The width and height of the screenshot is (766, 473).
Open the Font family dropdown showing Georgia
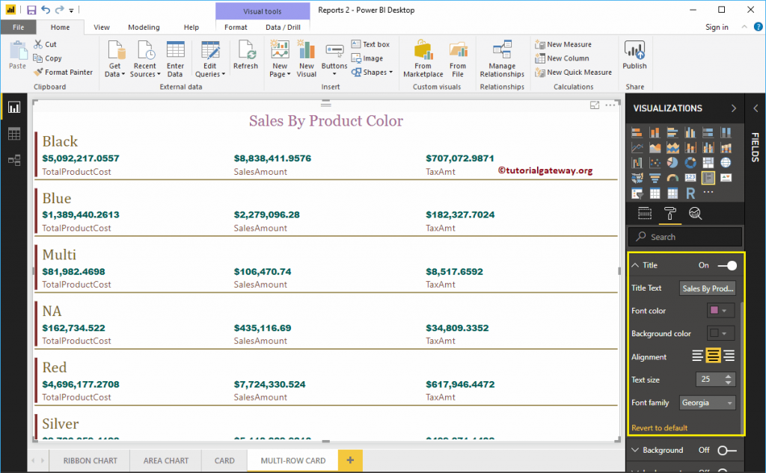pos(706,402)
